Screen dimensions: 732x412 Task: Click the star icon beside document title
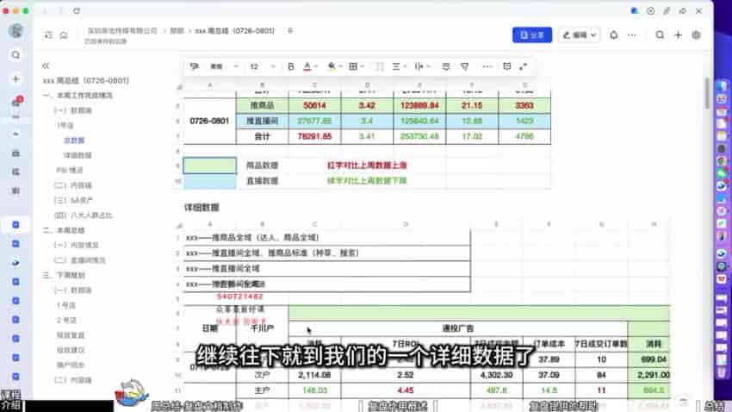coord(290,31)
